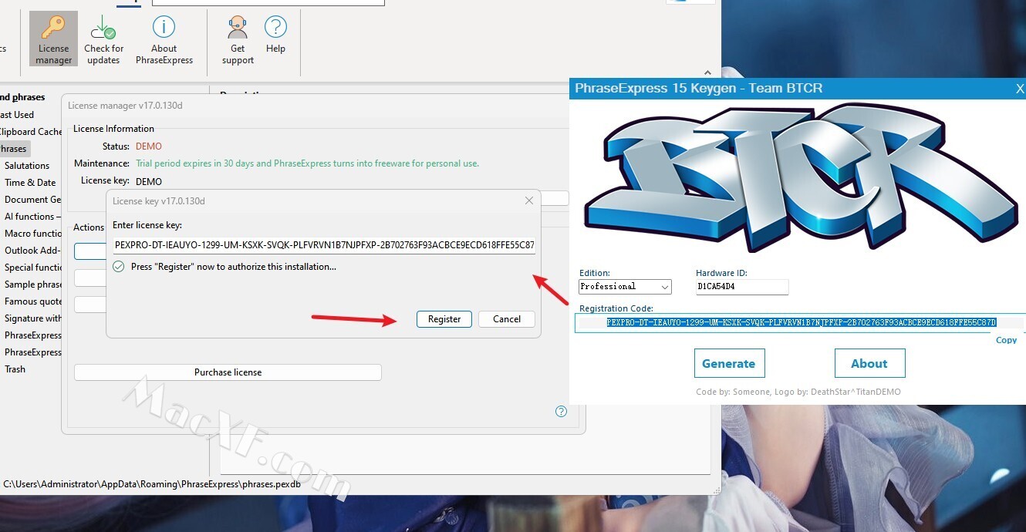The width and height of the screenshot is (1026, 532).
Task: Click the License key DEMO value
Action: click(x=149, y=181)
